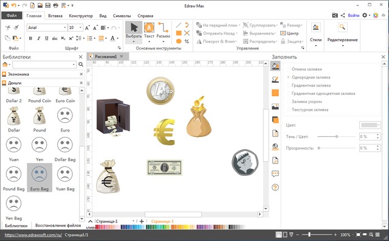Open the font size 10 dropdown

pos(80,27)
